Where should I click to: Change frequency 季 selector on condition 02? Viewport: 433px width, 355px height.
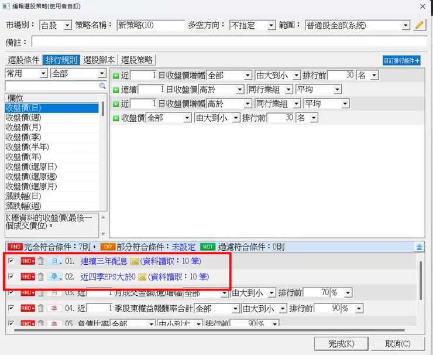point(54,277)
